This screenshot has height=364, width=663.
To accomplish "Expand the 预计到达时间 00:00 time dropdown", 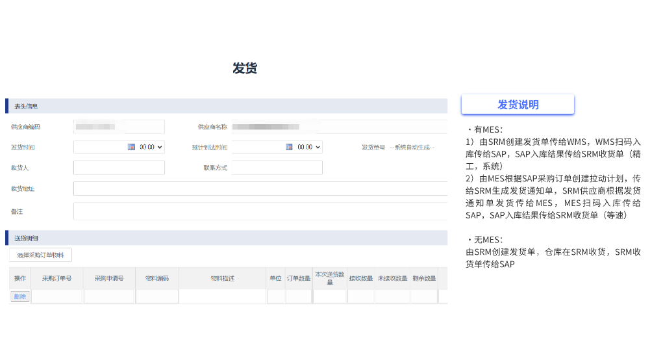I will 309,147.
